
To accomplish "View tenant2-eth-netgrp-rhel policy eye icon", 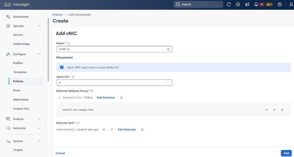I will pos(267,110).
